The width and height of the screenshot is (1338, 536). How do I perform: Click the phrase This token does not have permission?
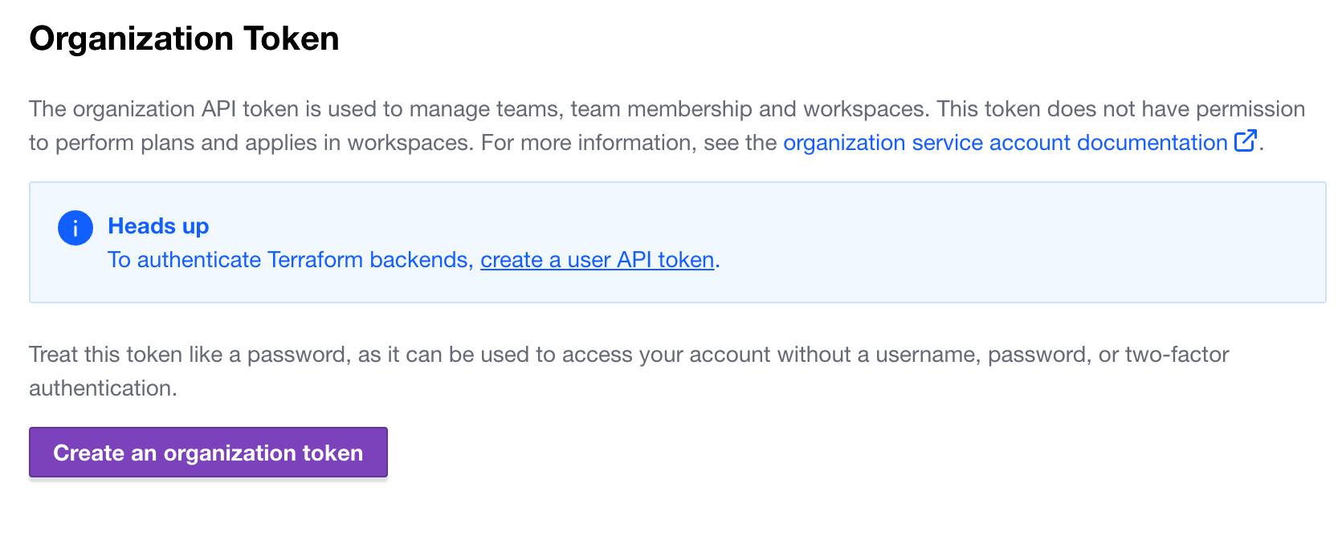click(x=1120, y=109)
